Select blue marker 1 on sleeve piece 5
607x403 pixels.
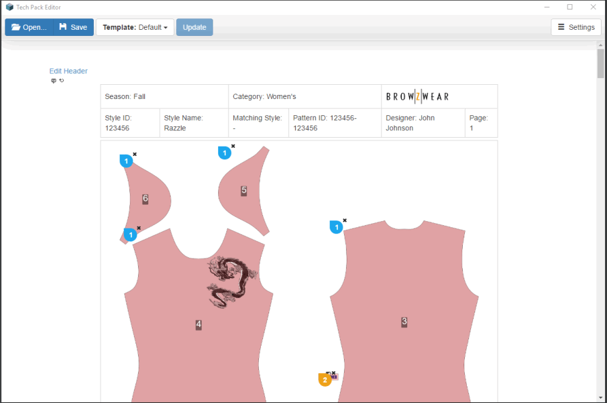tap(224, 153)
